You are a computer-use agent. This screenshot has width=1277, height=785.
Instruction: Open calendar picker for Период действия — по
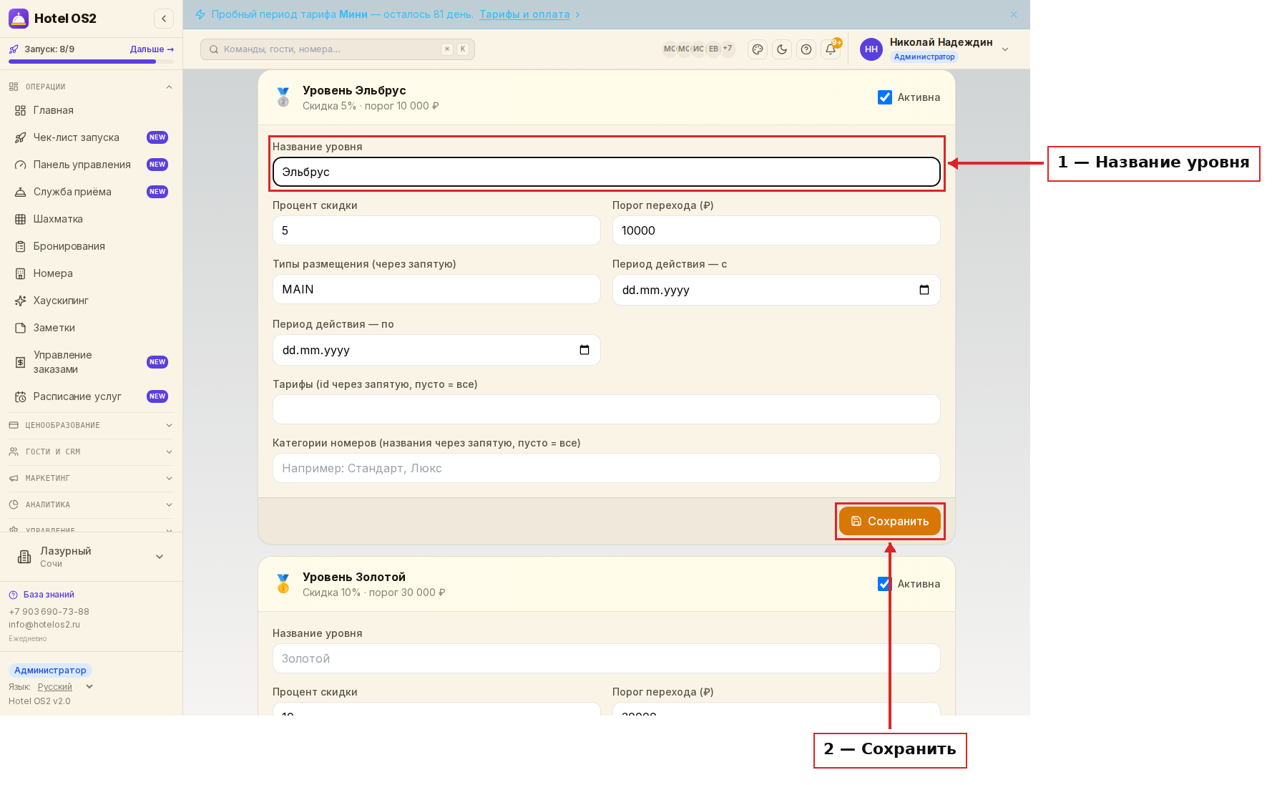584,350
